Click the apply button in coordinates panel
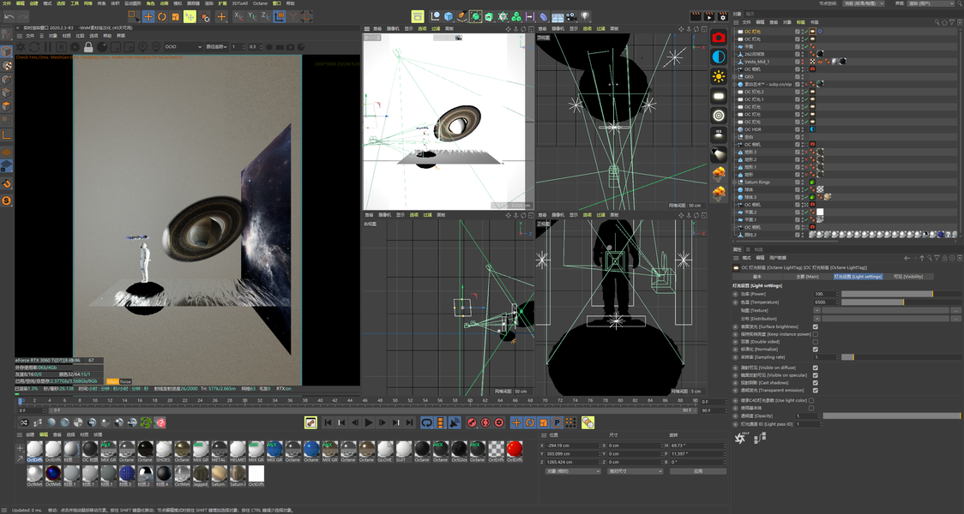The image size is (964, 514). tap(697, 471)
